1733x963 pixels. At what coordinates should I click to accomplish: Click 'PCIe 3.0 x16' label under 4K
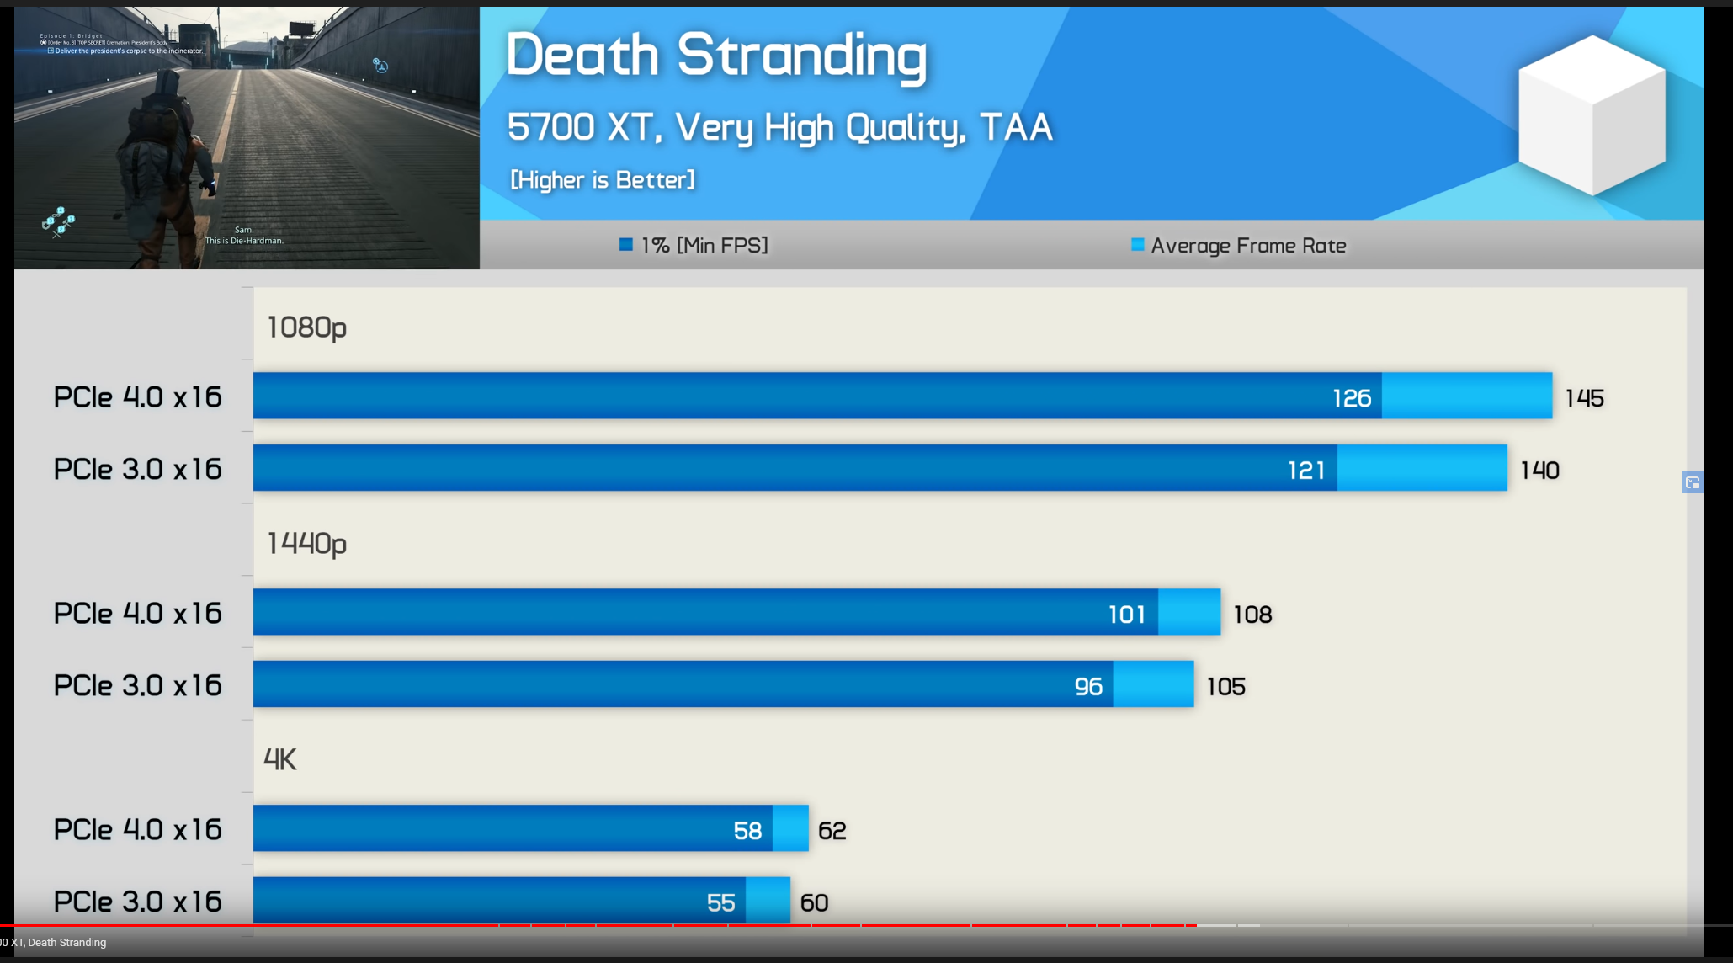pos(138,902)
